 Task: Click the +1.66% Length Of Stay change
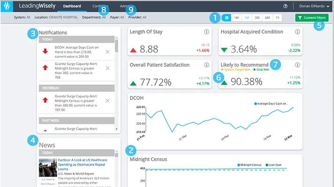click(x=203, y=51)
